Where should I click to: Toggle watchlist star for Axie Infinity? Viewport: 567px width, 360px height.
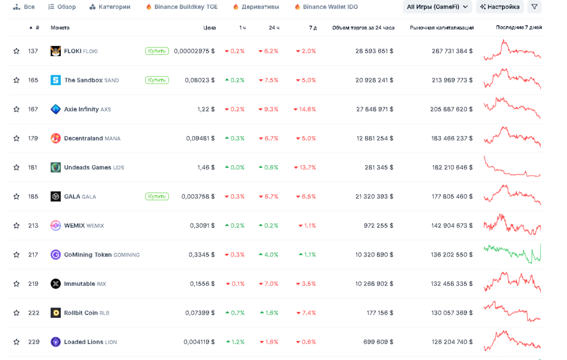pos(17,109)
